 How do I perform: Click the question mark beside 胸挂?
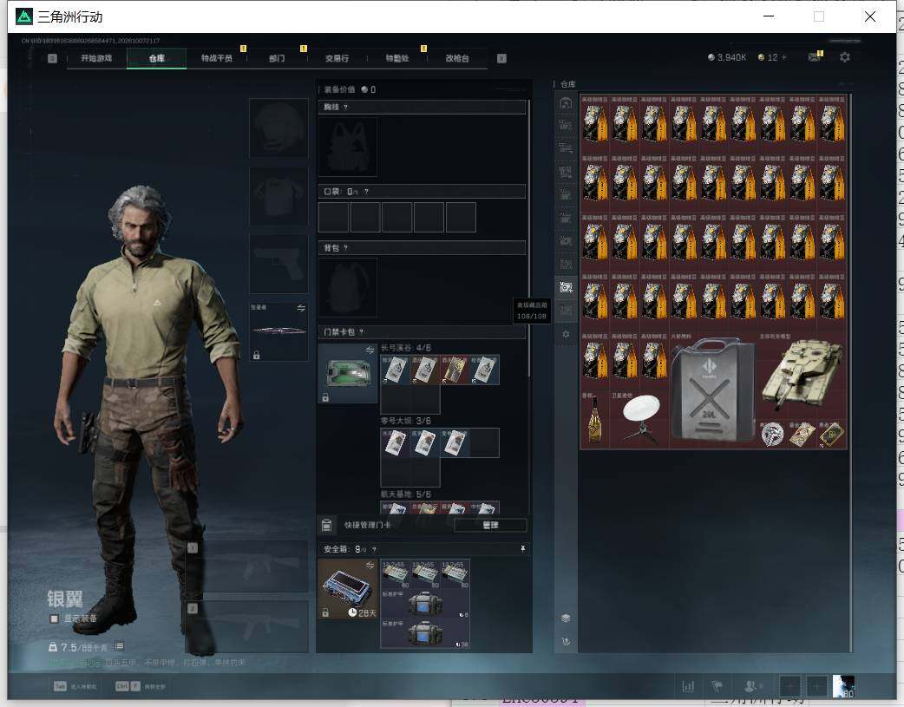(345, 108)
